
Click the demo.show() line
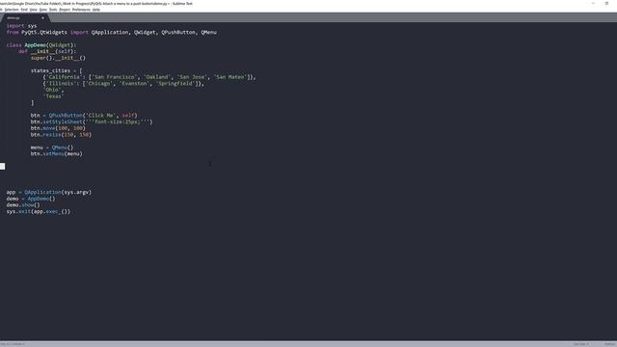point(23,205)
